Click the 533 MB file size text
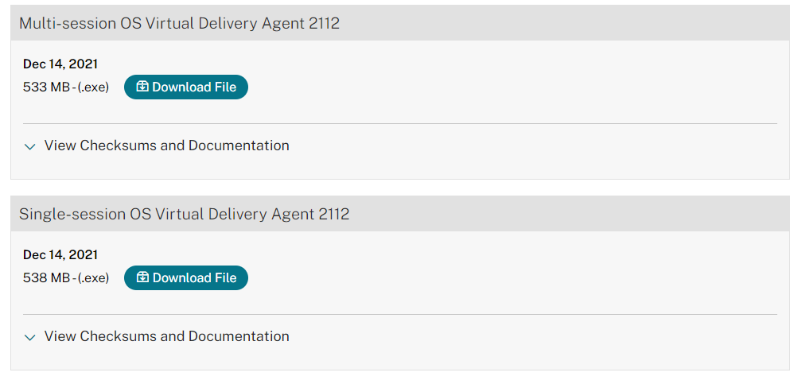 click(46, 87)
